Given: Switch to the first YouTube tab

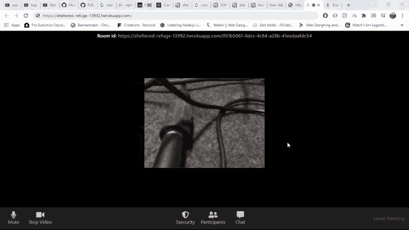Looking at the screenshot, I should (x=12, y=5).
